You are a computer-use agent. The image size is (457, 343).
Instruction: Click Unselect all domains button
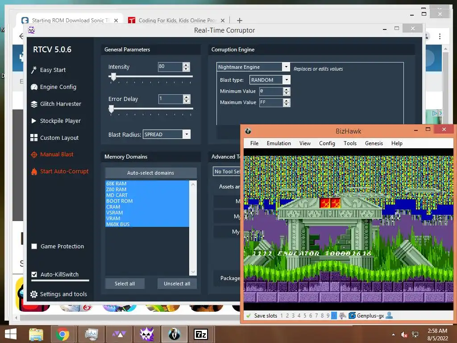177,284
